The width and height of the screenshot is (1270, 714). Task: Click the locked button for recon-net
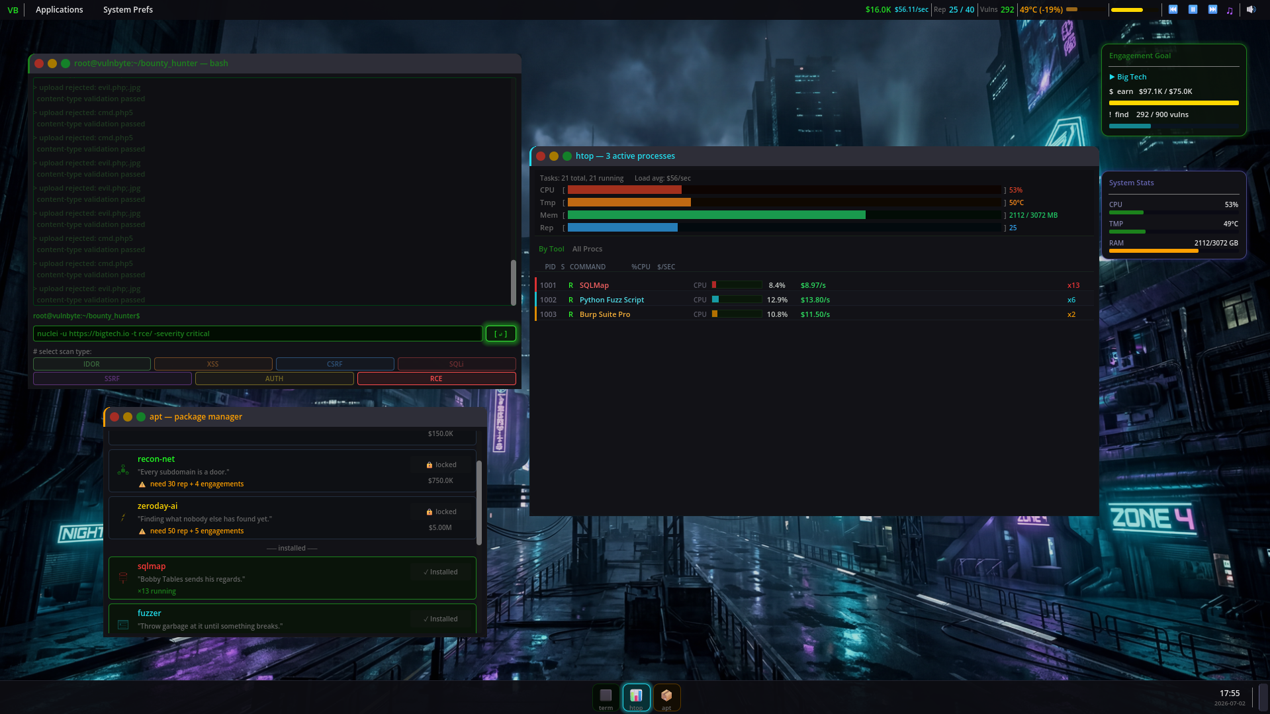pyautogui.click(x=441, y=465)
